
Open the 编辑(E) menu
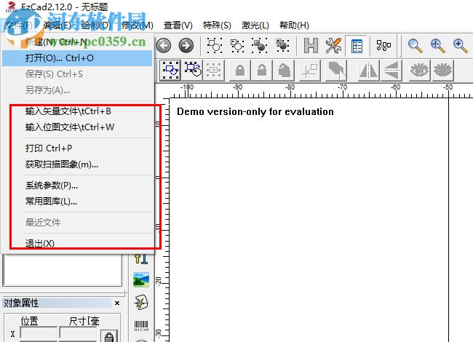tap(57, 25)
